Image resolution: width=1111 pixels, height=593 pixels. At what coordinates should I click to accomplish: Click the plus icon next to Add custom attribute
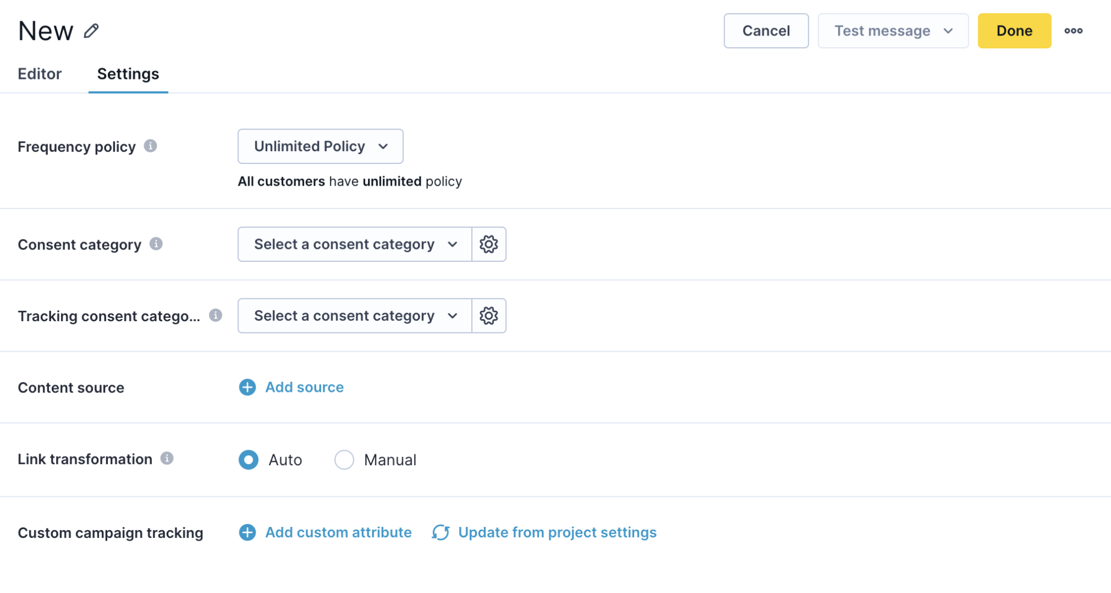[247, 532]
